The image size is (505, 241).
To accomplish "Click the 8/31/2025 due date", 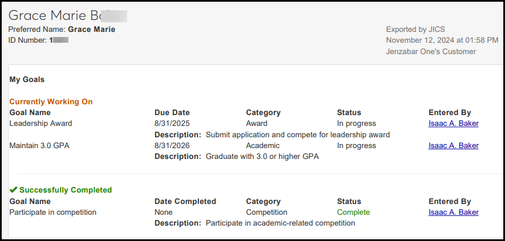I will [172, 123].
